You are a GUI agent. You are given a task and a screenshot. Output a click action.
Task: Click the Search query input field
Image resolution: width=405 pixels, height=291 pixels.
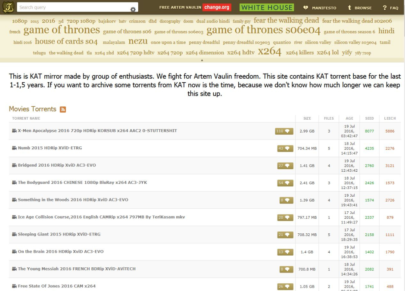pos(73,7)
